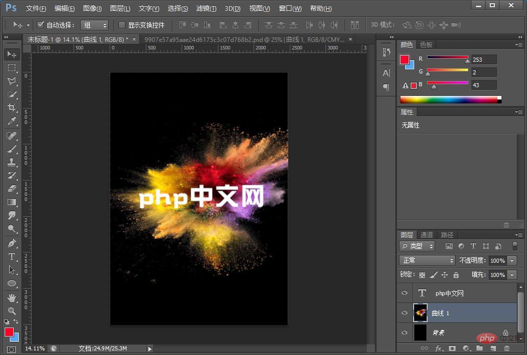Screen dimensions: 527x355
Task: Select the Clone Stamp tool
Action: pos(12,162)
